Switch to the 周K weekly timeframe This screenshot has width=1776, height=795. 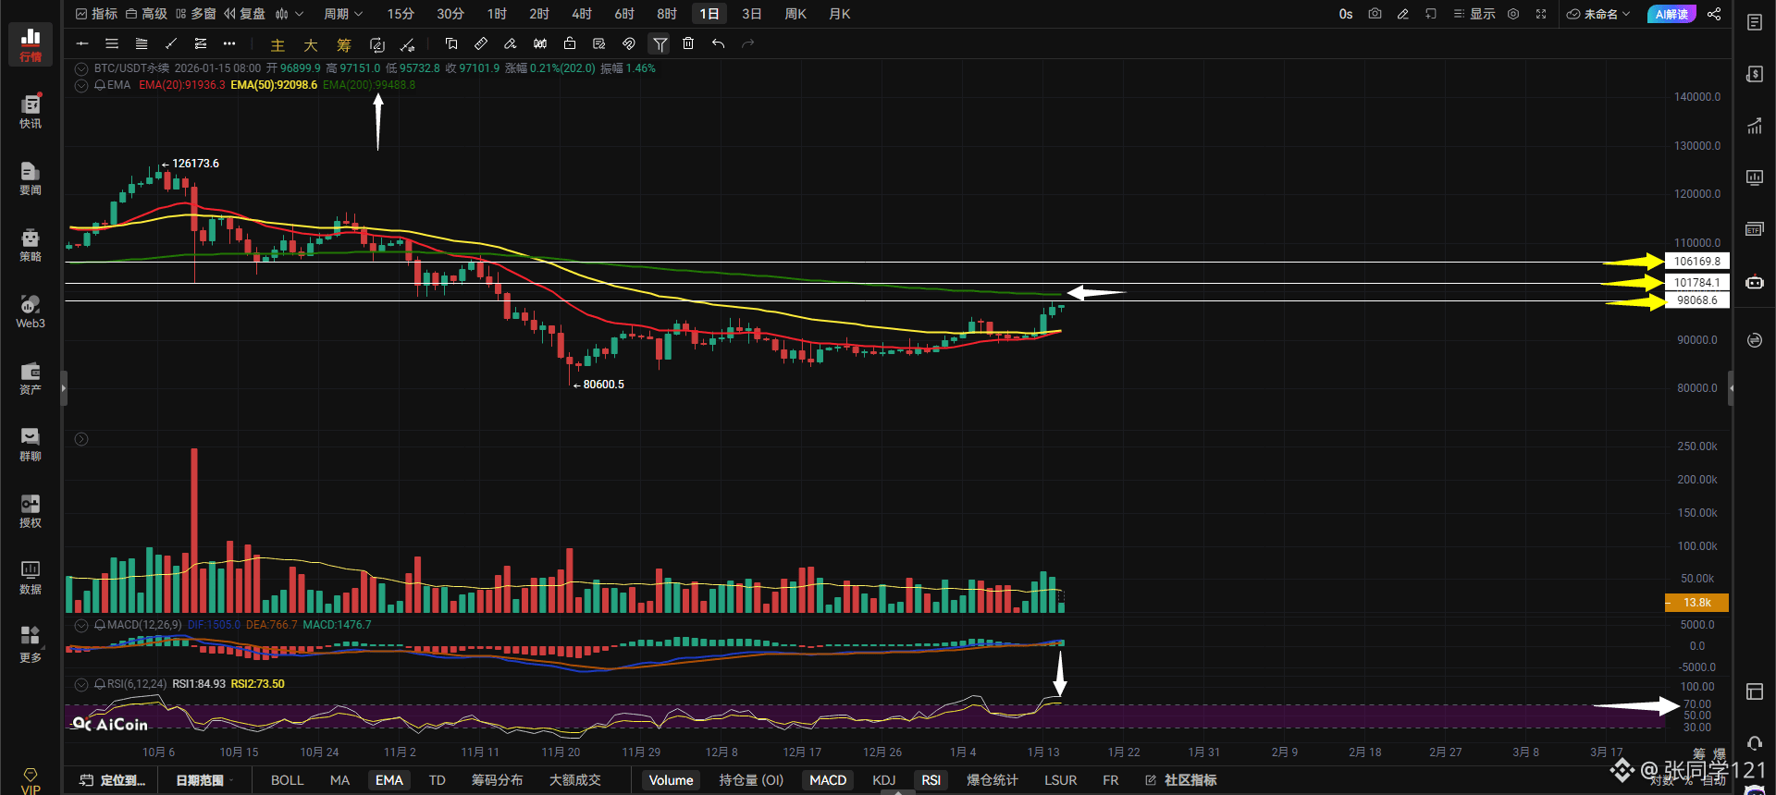click(795, 14)
